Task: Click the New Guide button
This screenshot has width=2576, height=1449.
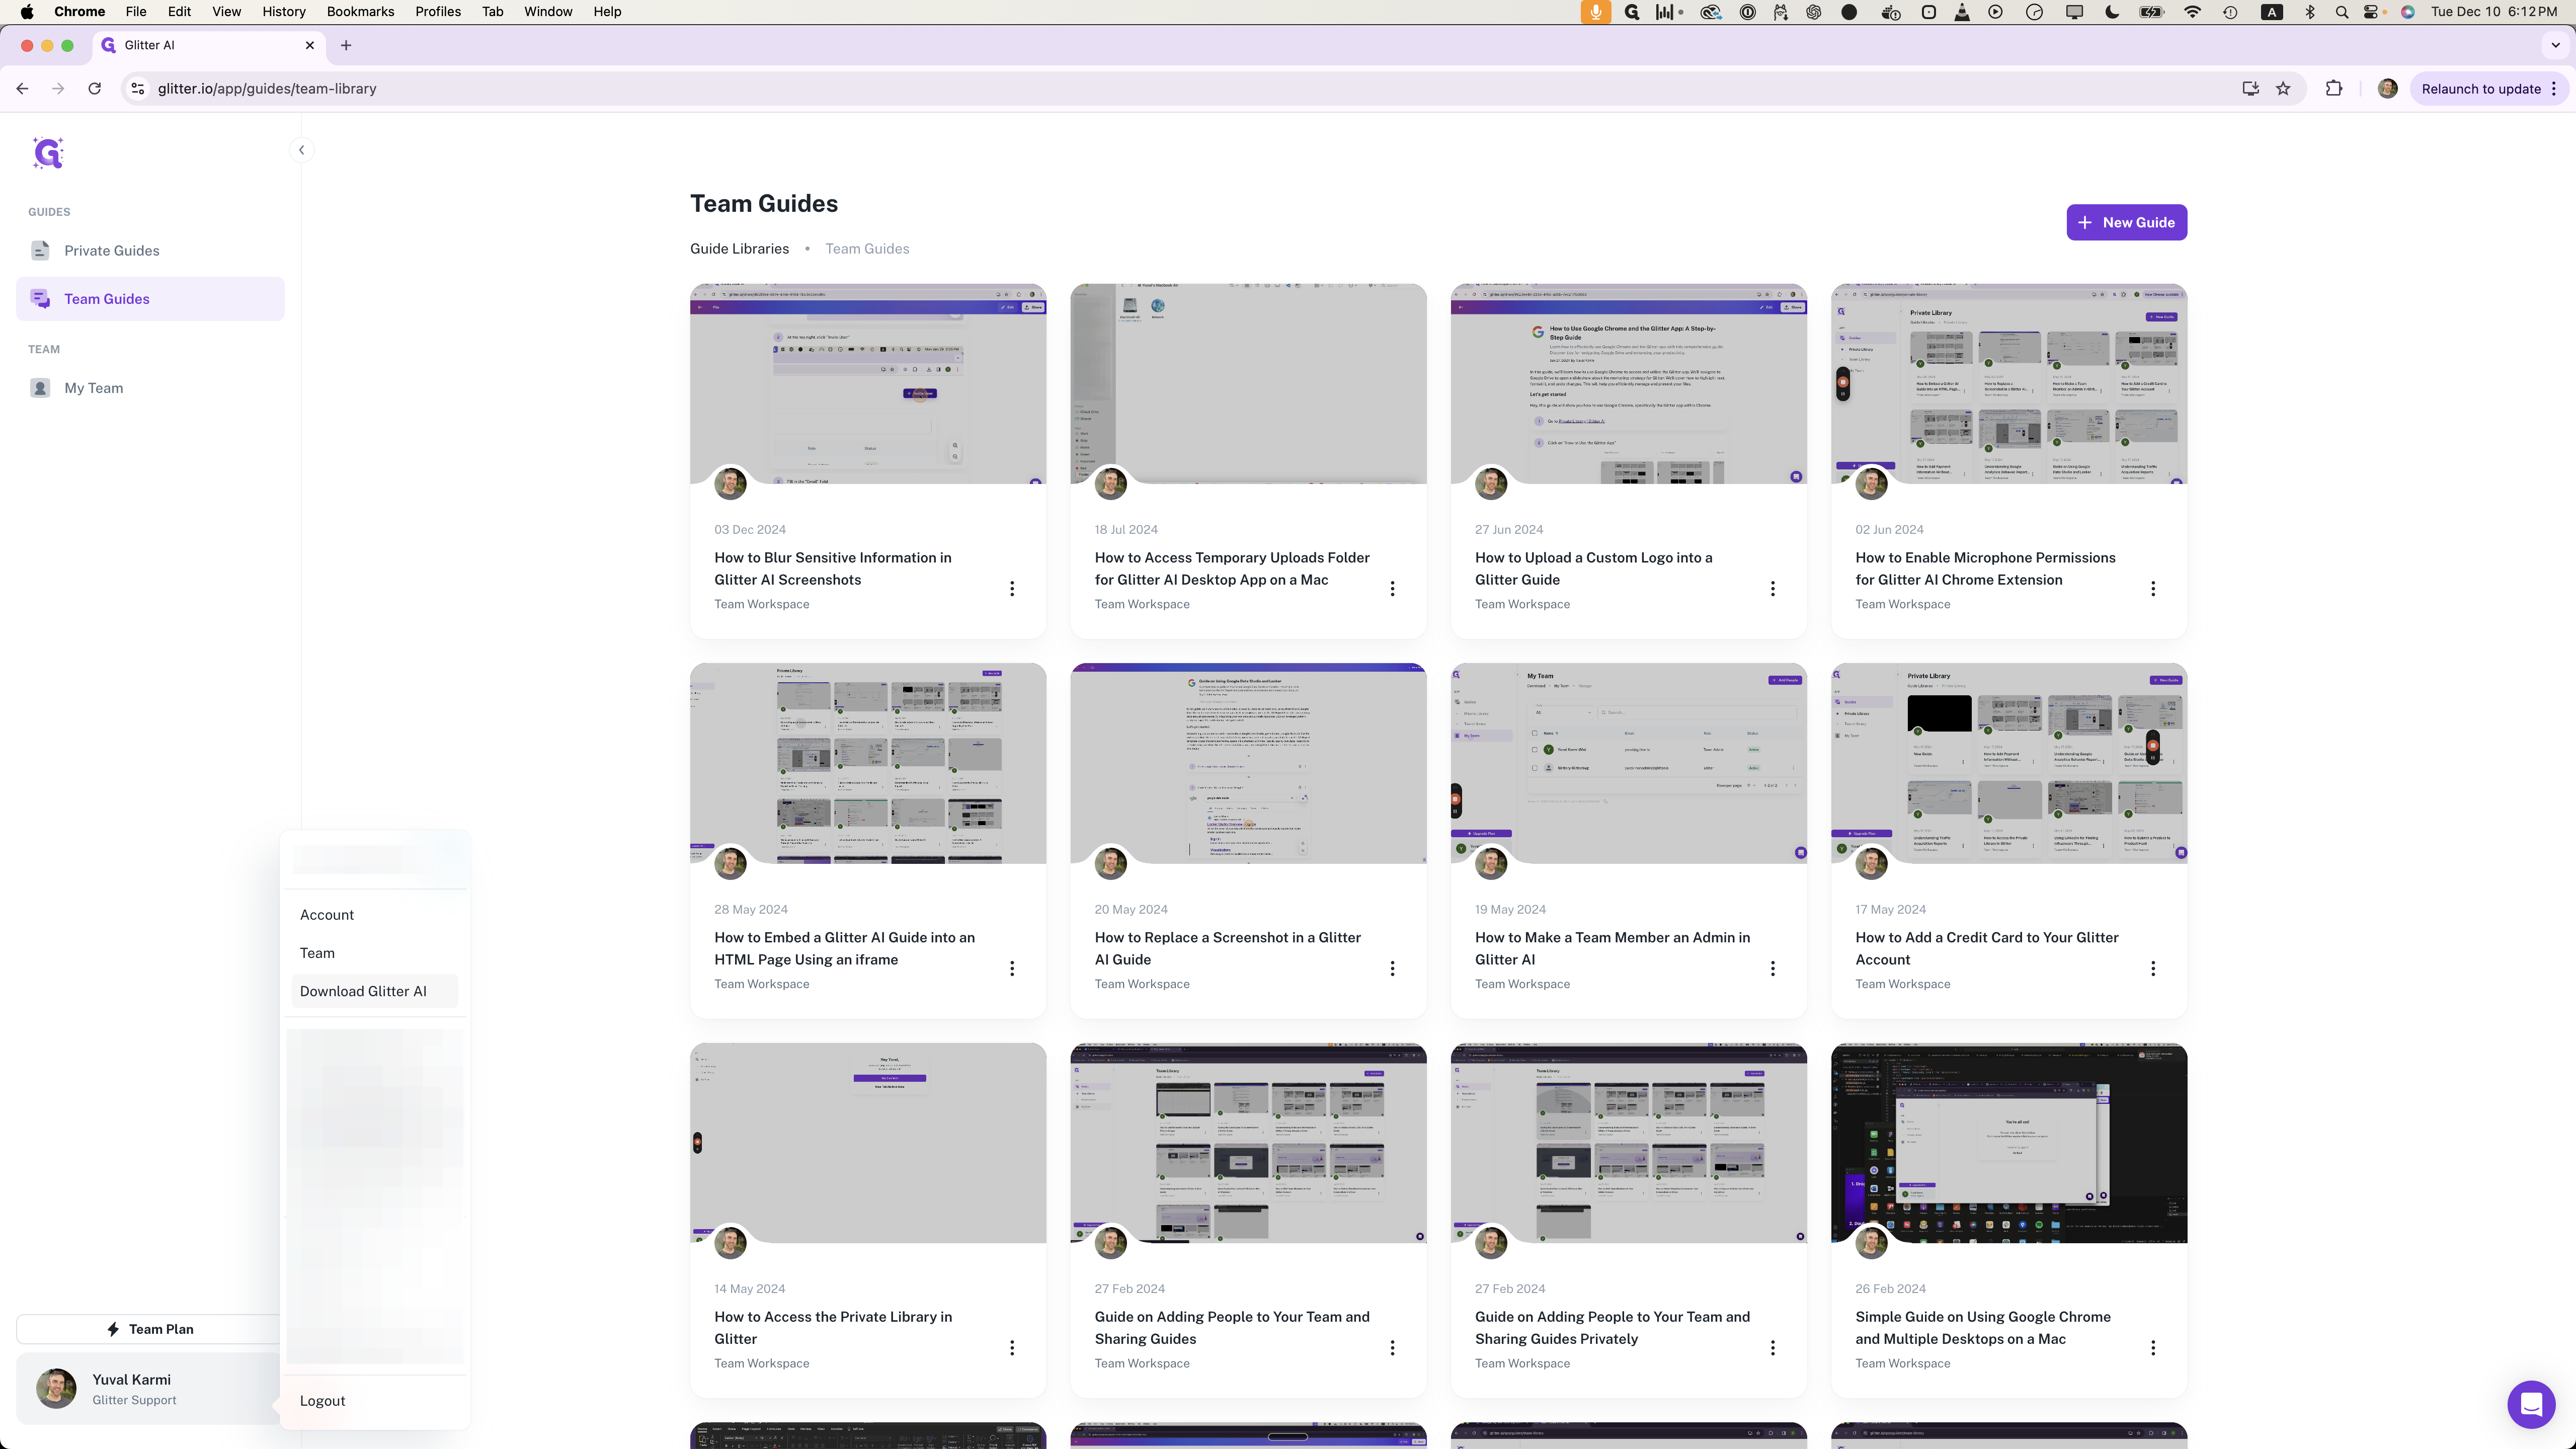Action: [2126, 222]
